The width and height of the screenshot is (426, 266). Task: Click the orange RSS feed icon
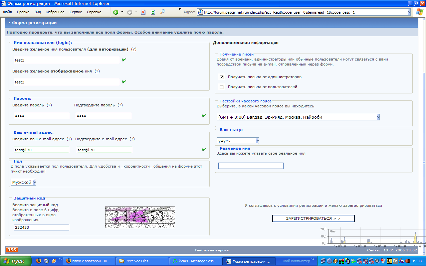12,250
